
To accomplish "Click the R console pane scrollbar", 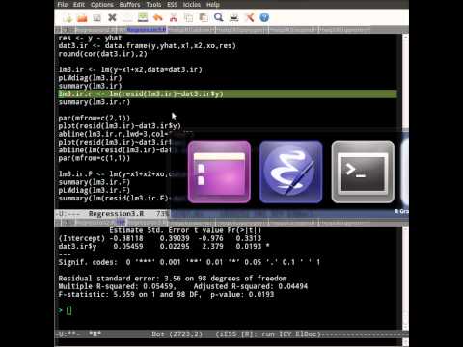I will (405, 279).
